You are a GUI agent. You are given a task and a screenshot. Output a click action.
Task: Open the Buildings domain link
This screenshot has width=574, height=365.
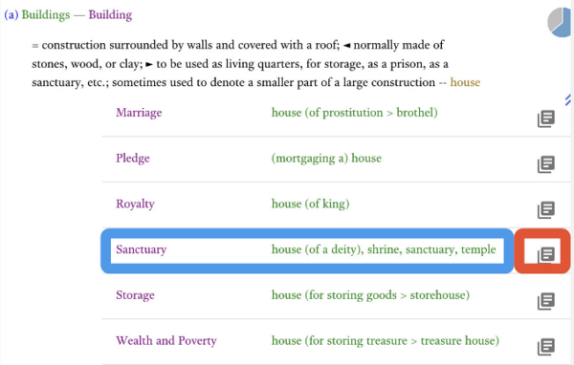(x=46, y=15)
